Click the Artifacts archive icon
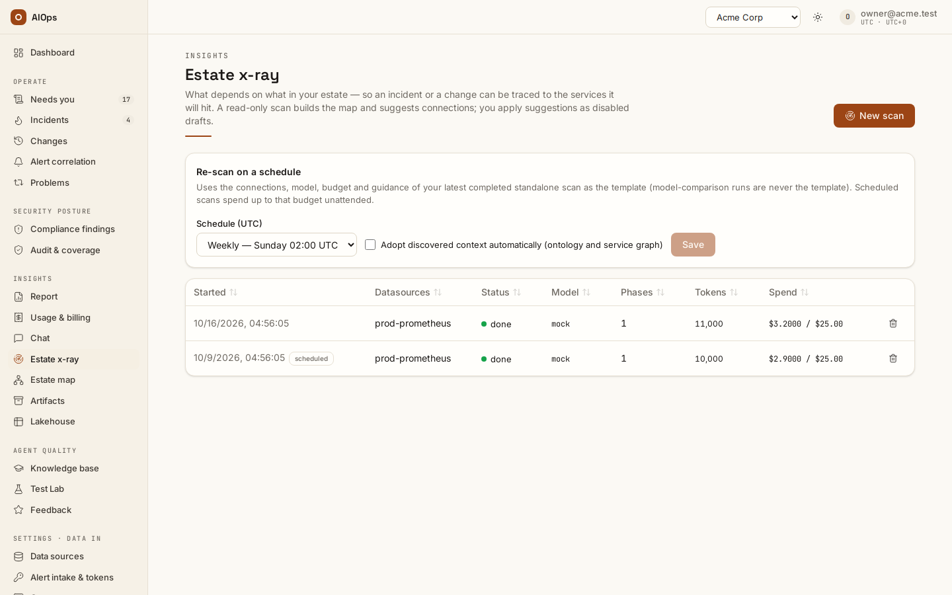This screenshot has width=952, height=595. click(x=19, y=401)
